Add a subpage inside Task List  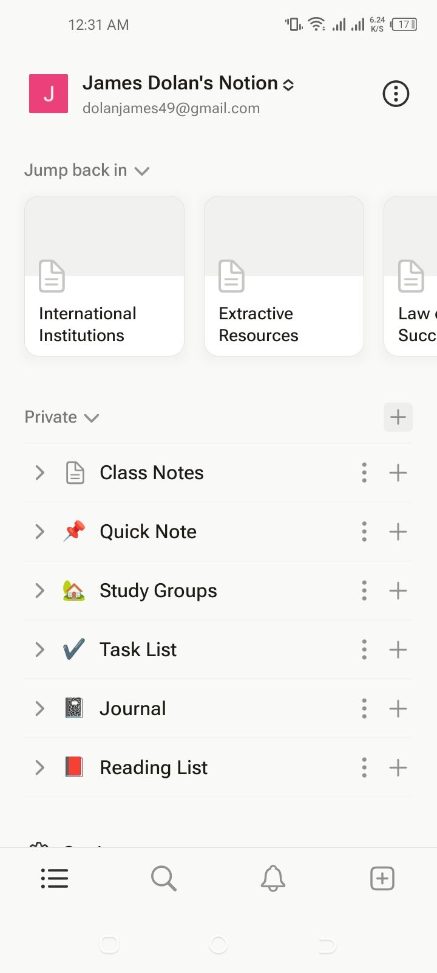coord(398,649)
